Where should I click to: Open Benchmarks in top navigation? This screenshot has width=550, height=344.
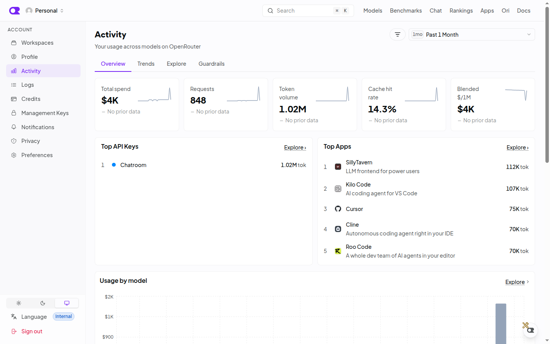(x=406, y=11)
